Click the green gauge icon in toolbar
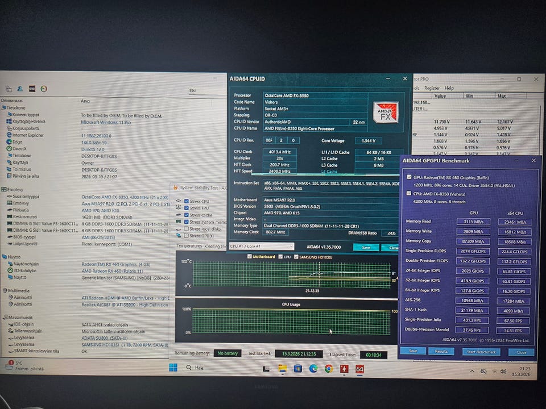The image size is (546, 409). click(44, 89)
